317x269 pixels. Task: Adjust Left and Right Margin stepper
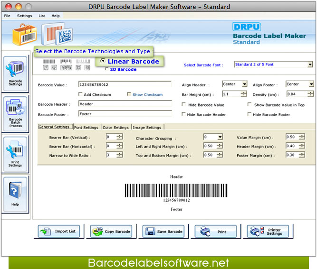pos(220,146)
